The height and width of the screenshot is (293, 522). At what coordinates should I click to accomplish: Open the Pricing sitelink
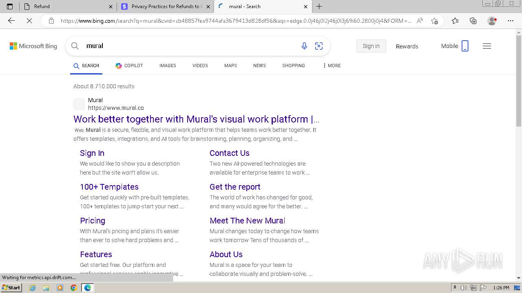click(93, 221)
